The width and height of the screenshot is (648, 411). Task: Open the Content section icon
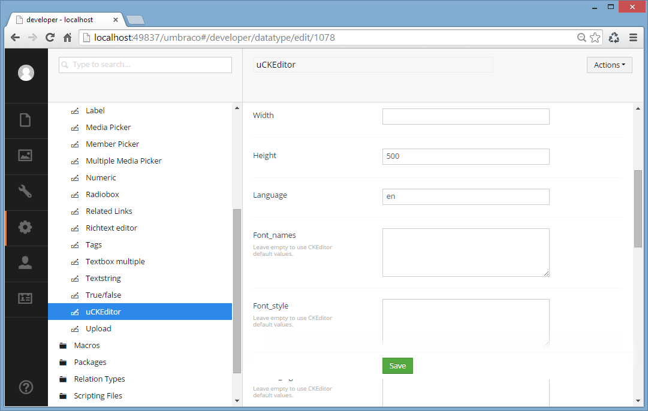(25, 120)
